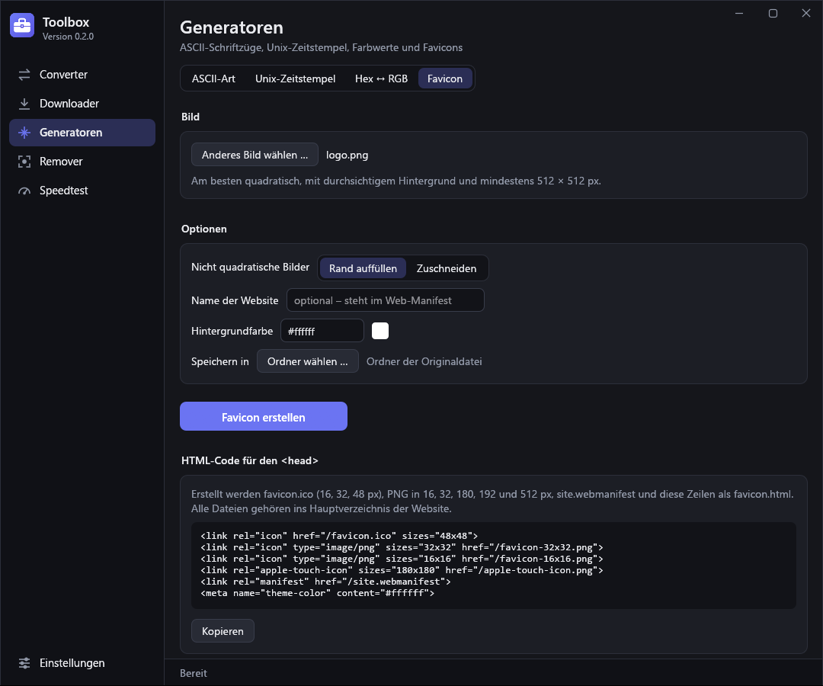
Task: Switch to the Unix-Zeitstempel tab
Action: pyautogui.click(x=296, y=79)
